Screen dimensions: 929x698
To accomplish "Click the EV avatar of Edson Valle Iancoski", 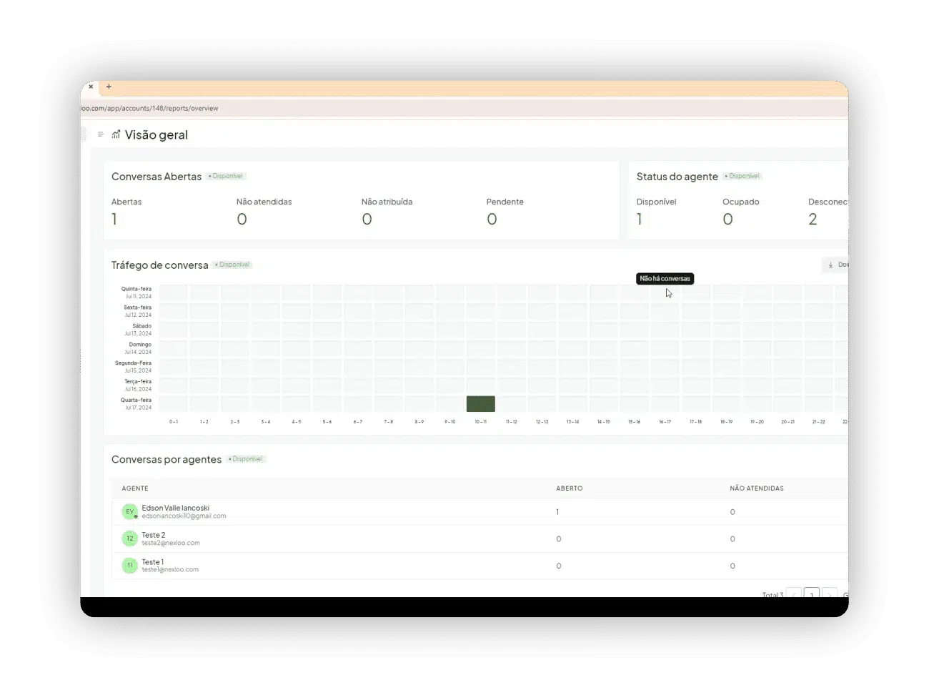I will coord(129,512).
